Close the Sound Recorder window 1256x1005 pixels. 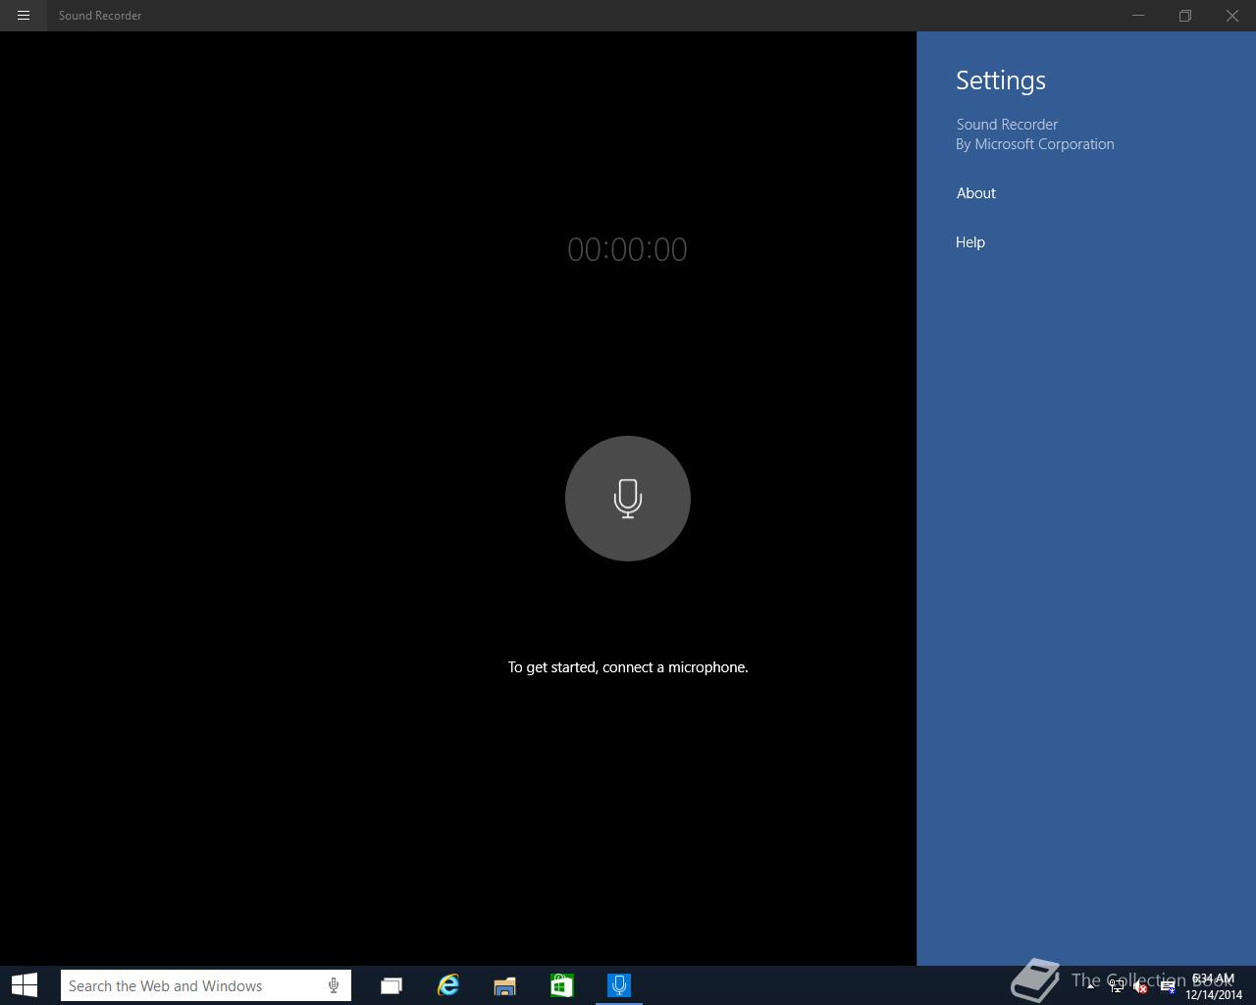pos(1232,16)
